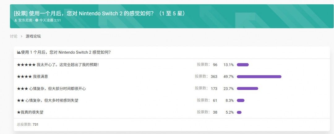
Task: Click the 23.7% purple result bar
Action: [x=247, y=89]
